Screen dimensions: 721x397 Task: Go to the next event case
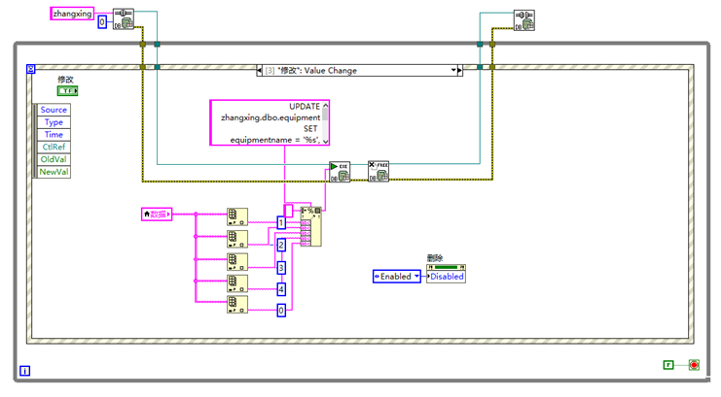pos(460,70)
